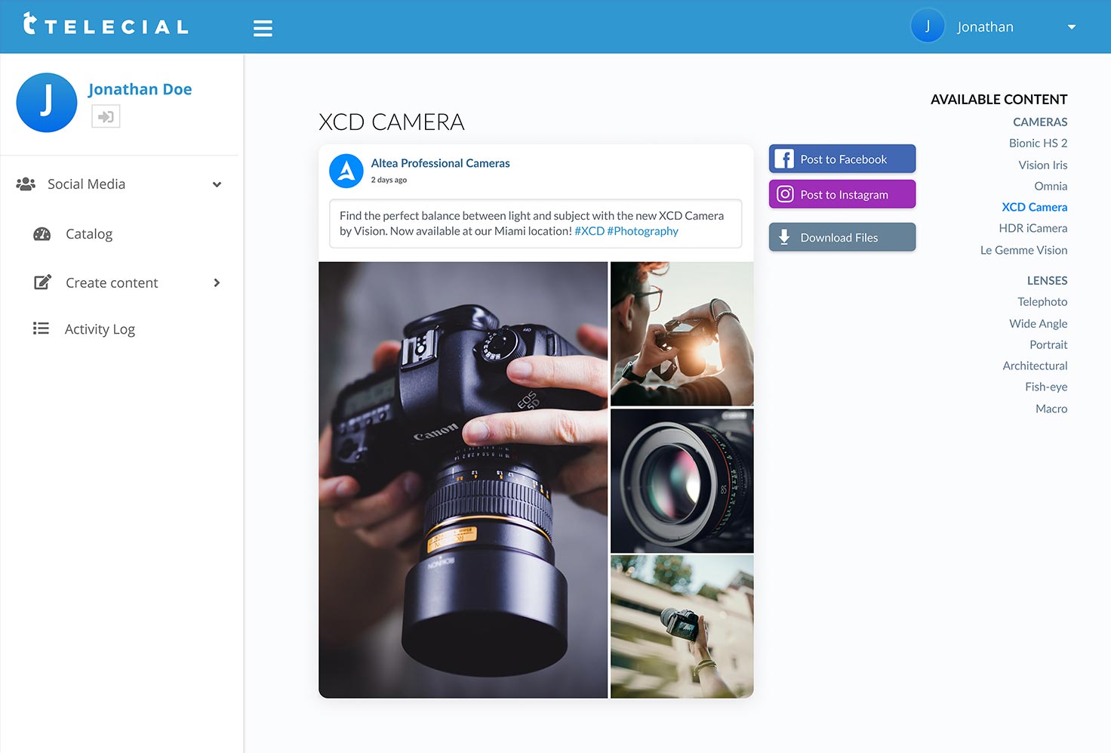Expand the Social Media chevron
The height and width of the screenshot is (753, 1111).
pyautogui.click(x=217, y=184)
